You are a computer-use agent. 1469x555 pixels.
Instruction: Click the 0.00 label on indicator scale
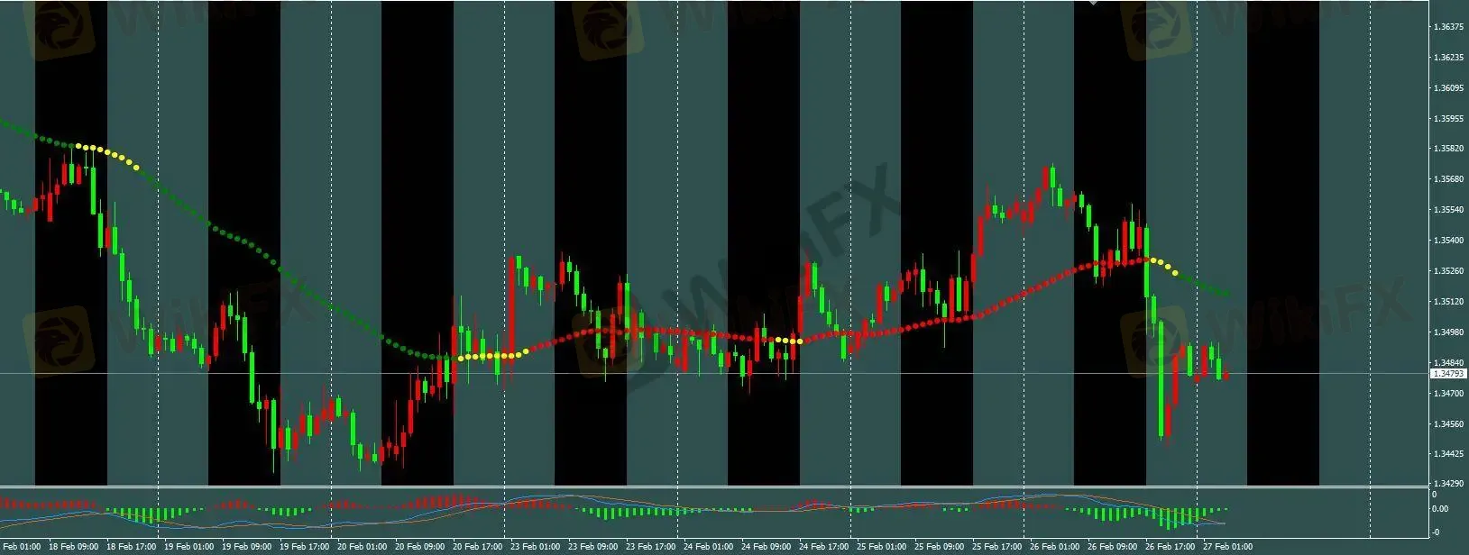tap(1443, 509)
